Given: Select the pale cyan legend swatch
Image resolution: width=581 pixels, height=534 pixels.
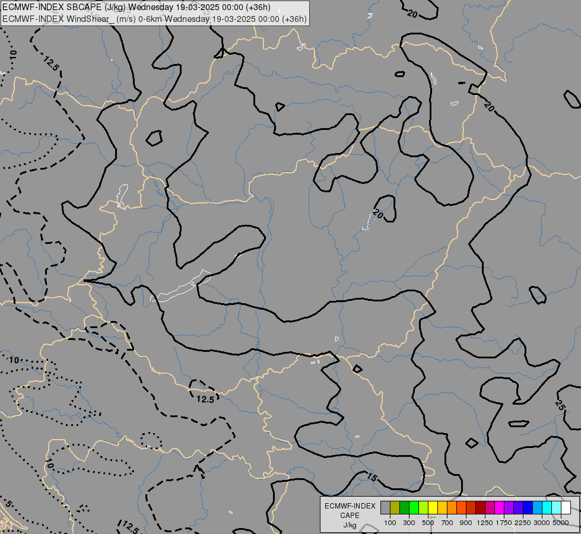Looking at the screenshot, I should click(x=557, y=508).
